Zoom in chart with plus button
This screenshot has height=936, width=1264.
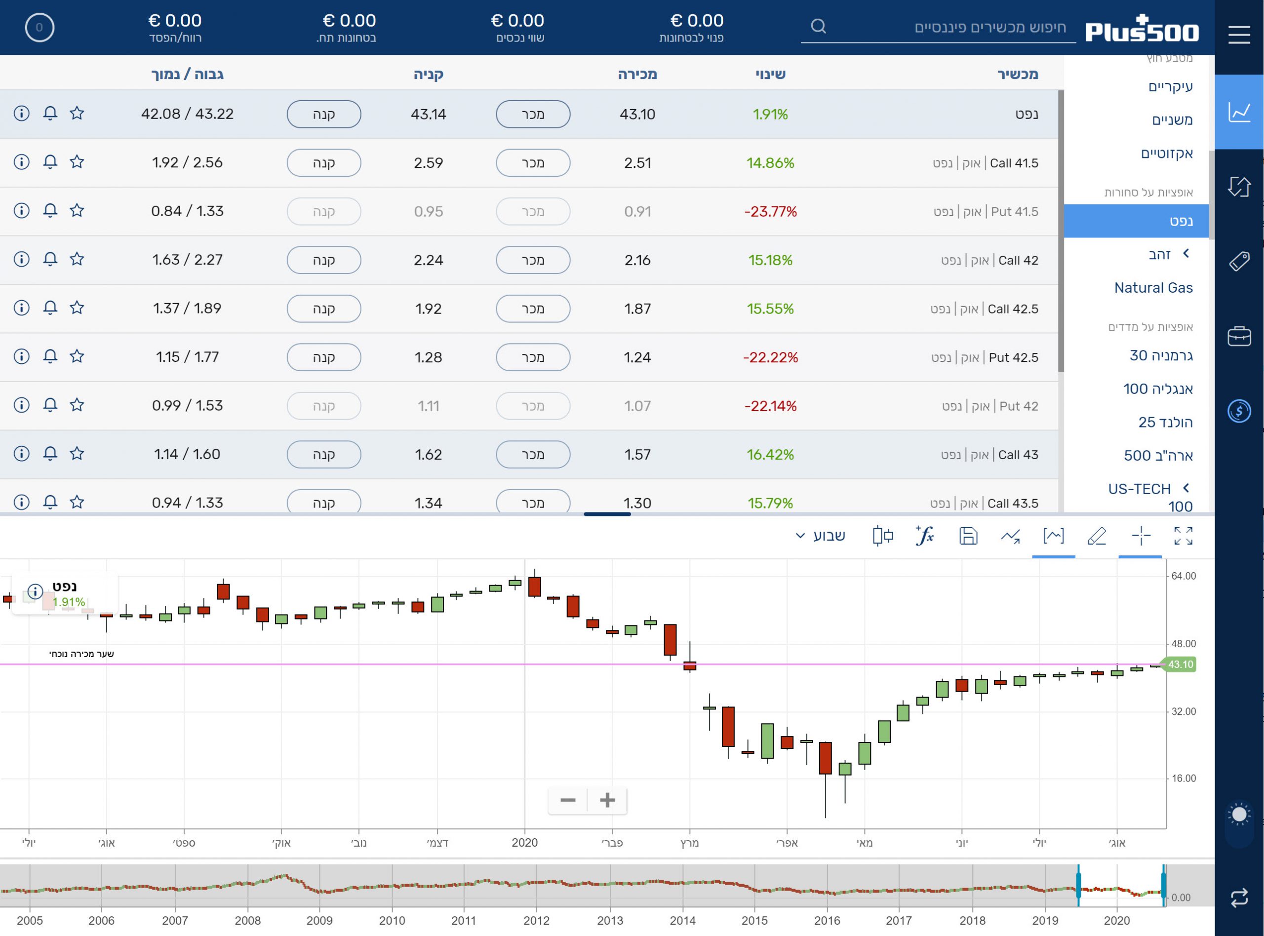[x=607, y=800]
